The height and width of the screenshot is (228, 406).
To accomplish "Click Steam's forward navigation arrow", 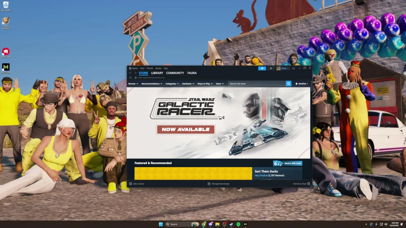I will coord(135,73).
